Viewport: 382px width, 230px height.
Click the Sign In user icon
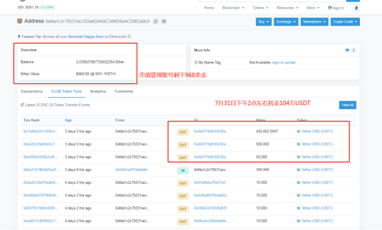pos(330,8)
